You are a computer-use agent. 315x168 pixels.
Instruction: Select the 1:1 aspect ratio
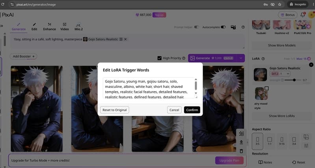coord(270,141)
